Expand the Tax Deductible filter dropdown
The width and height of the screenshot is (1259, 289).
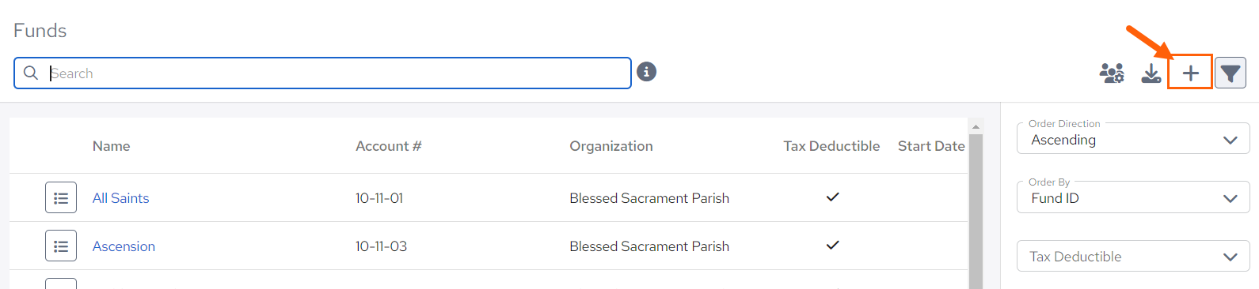point(1133,256)
